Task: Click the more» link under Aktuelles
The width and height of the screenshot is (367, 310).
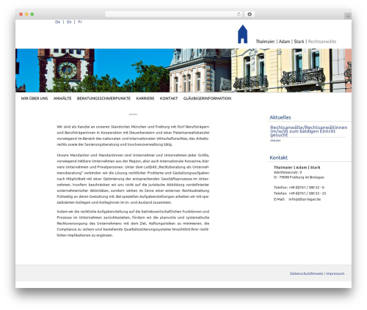Action: tap(275, 141)
